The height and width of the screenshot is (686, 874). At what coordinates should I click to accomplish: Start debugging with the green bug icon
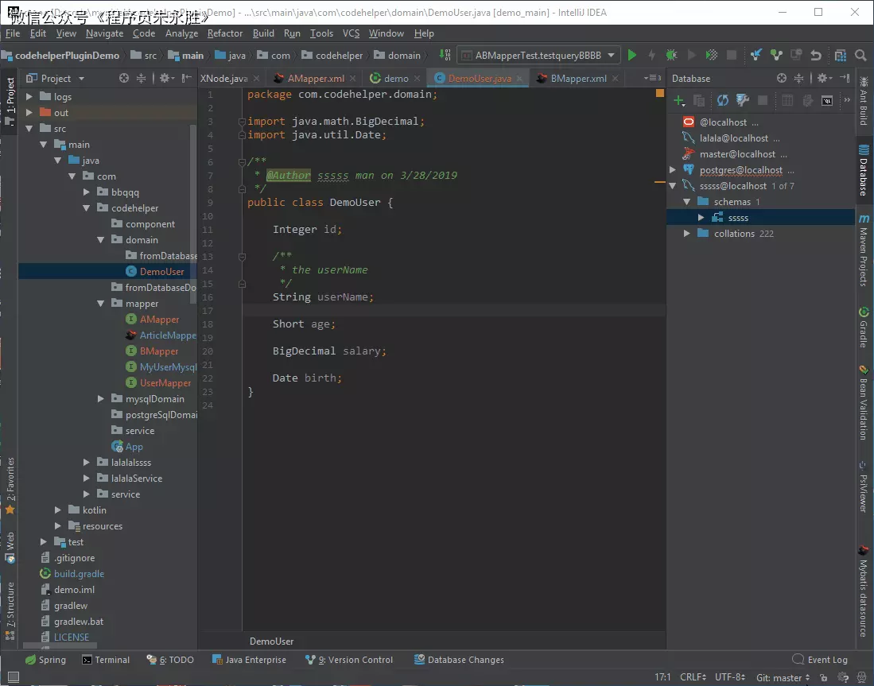click(672, 55)
